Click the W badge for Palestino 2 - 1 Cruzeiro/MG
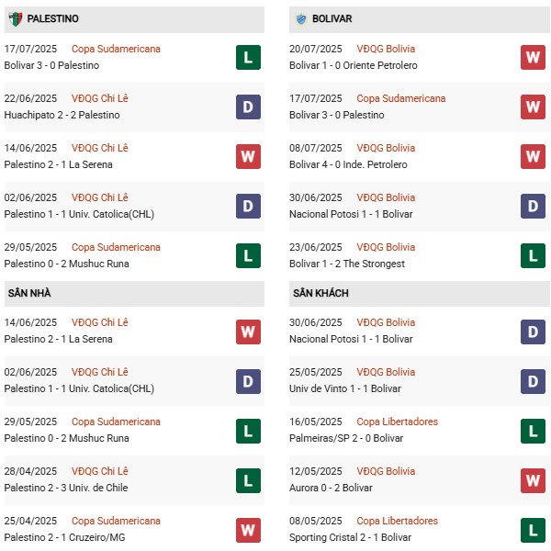551x551 pixels. tap(248, 529)
